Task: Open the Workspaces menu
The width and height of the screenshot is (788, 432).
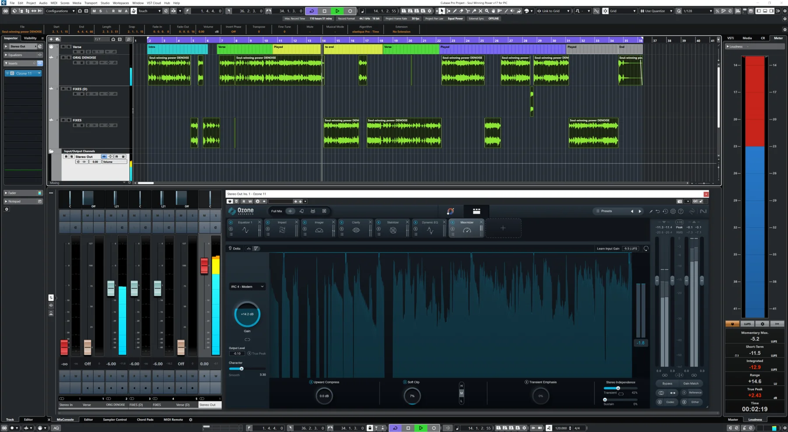Action: 121,3
